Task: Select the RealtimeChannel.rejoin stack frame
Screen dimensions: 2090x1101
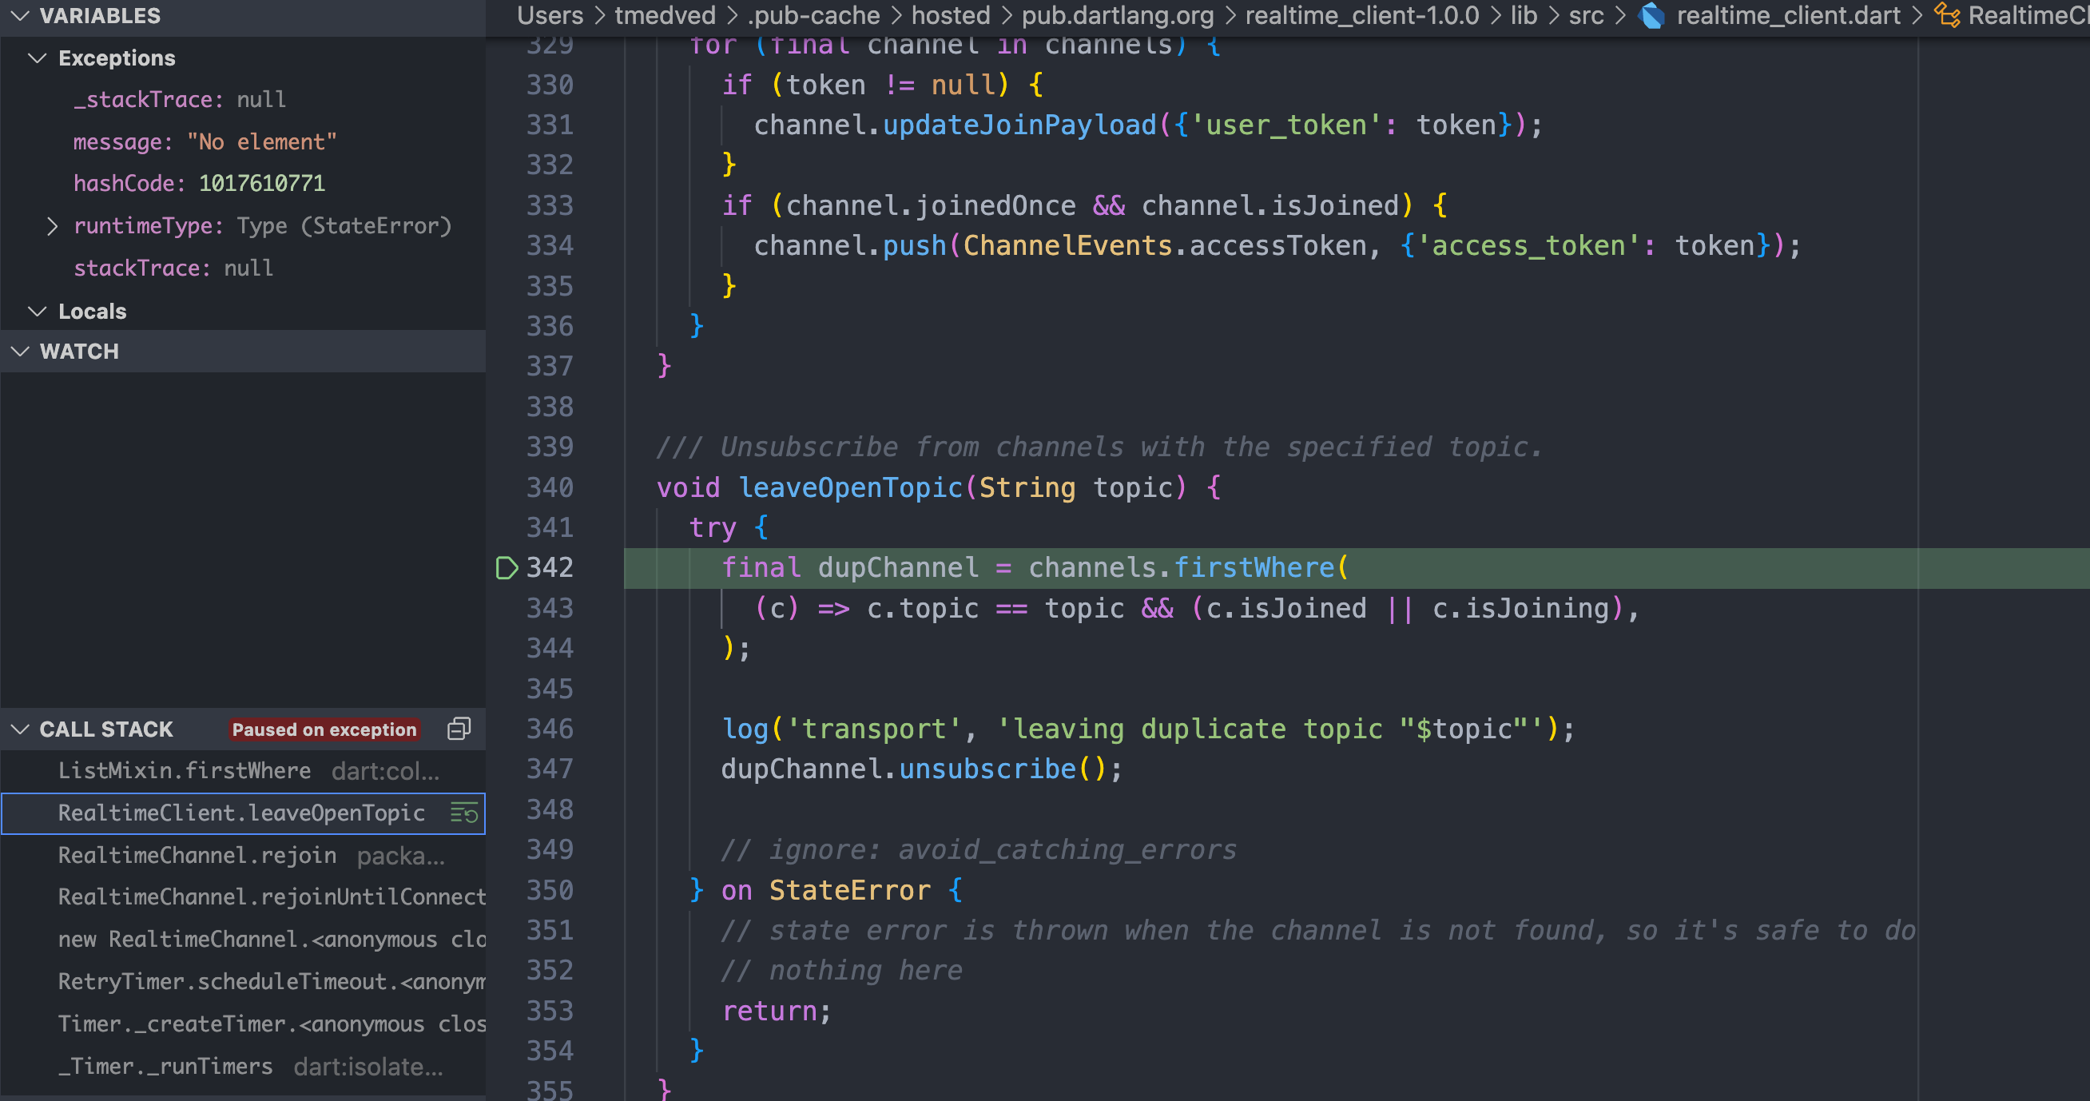Action: 197,854
